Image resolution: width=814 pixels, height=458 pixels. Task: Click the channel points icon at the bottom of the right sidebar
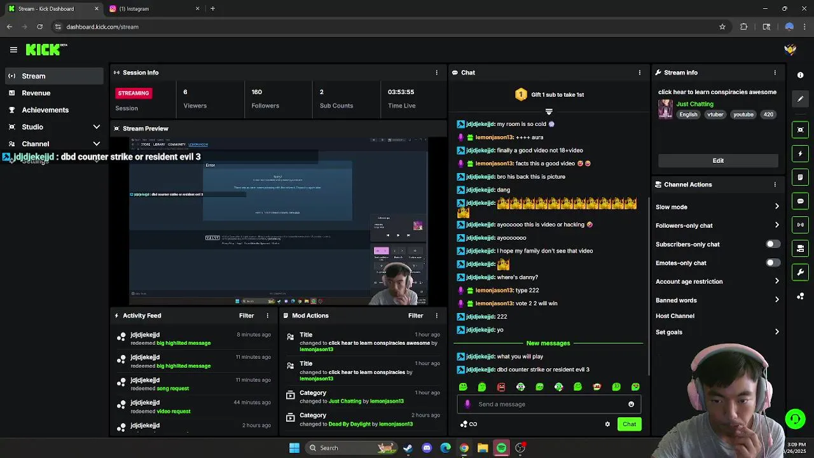click(x=800, y=296)
